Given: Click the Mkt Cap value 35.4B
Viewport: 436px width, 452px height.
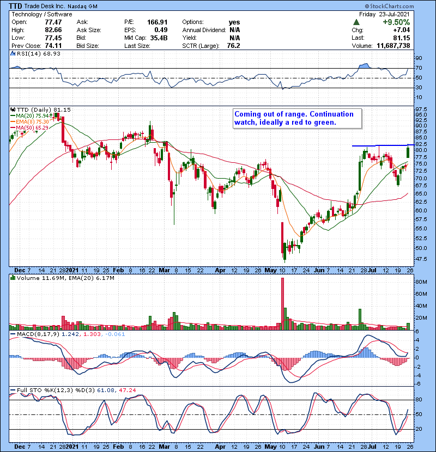Looking at the screenshot, I should (x=159, y=38).
